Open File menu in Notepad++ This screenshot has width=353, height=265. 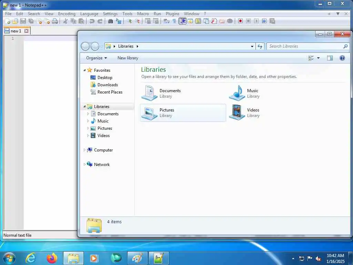8,14
